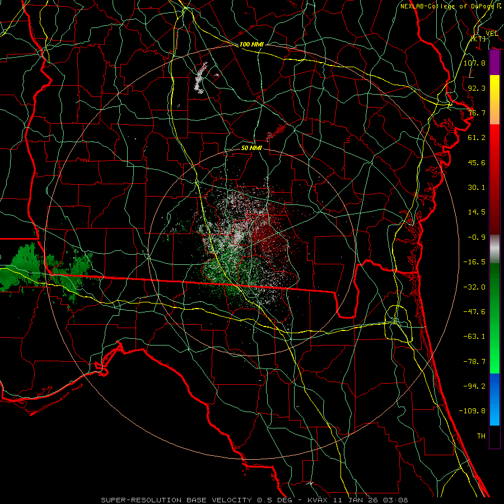
Task: Click the 14.5 velocity scale value
Action: [x=477, y=212]
